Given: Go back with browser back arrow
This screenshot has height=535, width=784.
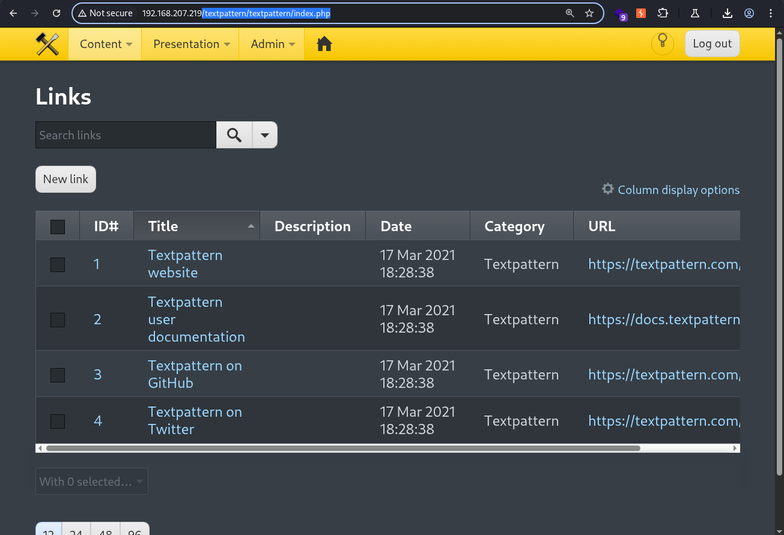Looking at the screenshot, I should tap(13, 13).
